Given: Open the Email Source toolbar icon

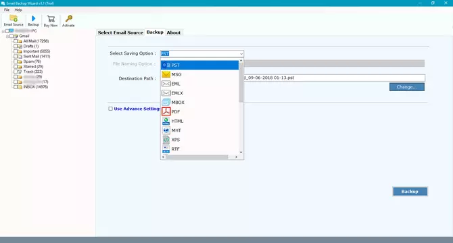Looking at the screenshot, I should pos(14,18).
